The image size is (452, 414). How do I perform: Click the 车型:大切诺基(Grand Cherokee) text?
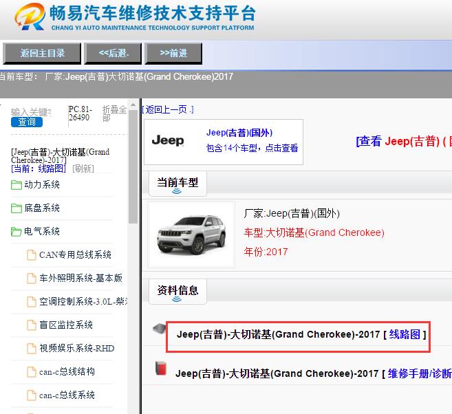pyautogui.click(x=314, y=232)
